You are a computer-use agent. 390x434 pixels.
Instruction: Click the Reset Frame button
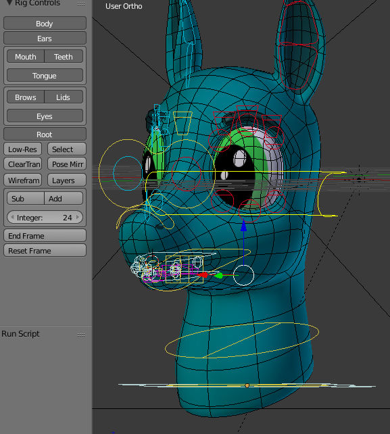coord(45,251)
